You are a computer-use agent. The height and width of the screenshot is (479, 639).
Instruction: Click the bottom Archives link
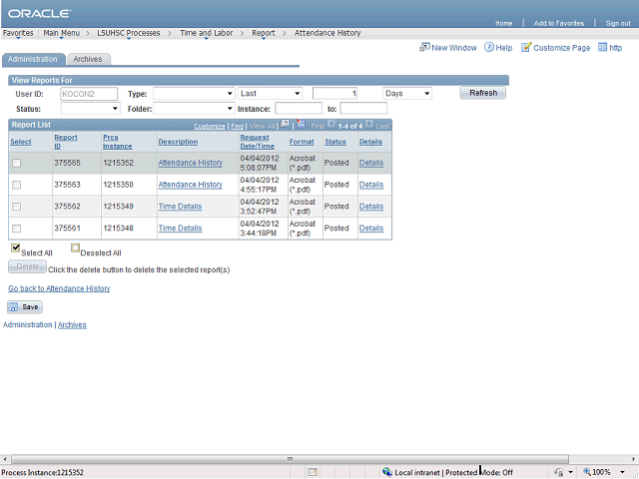[x=72, y=325]
